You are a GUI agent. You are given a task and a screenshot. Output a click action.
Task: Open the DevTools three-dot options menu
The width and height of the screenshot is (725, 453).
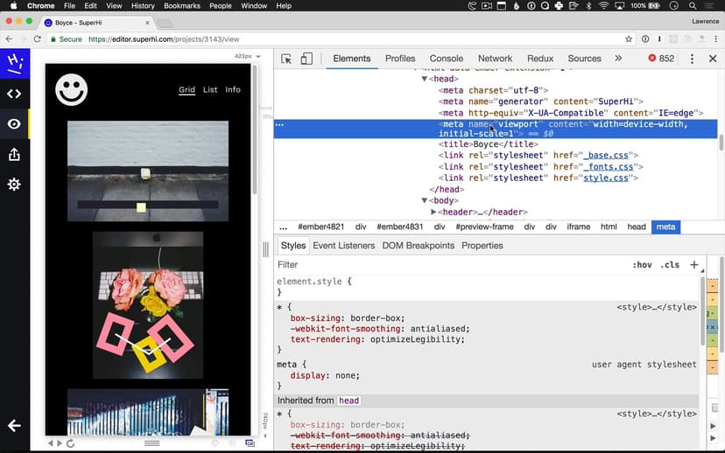click(x=691, y=59)
